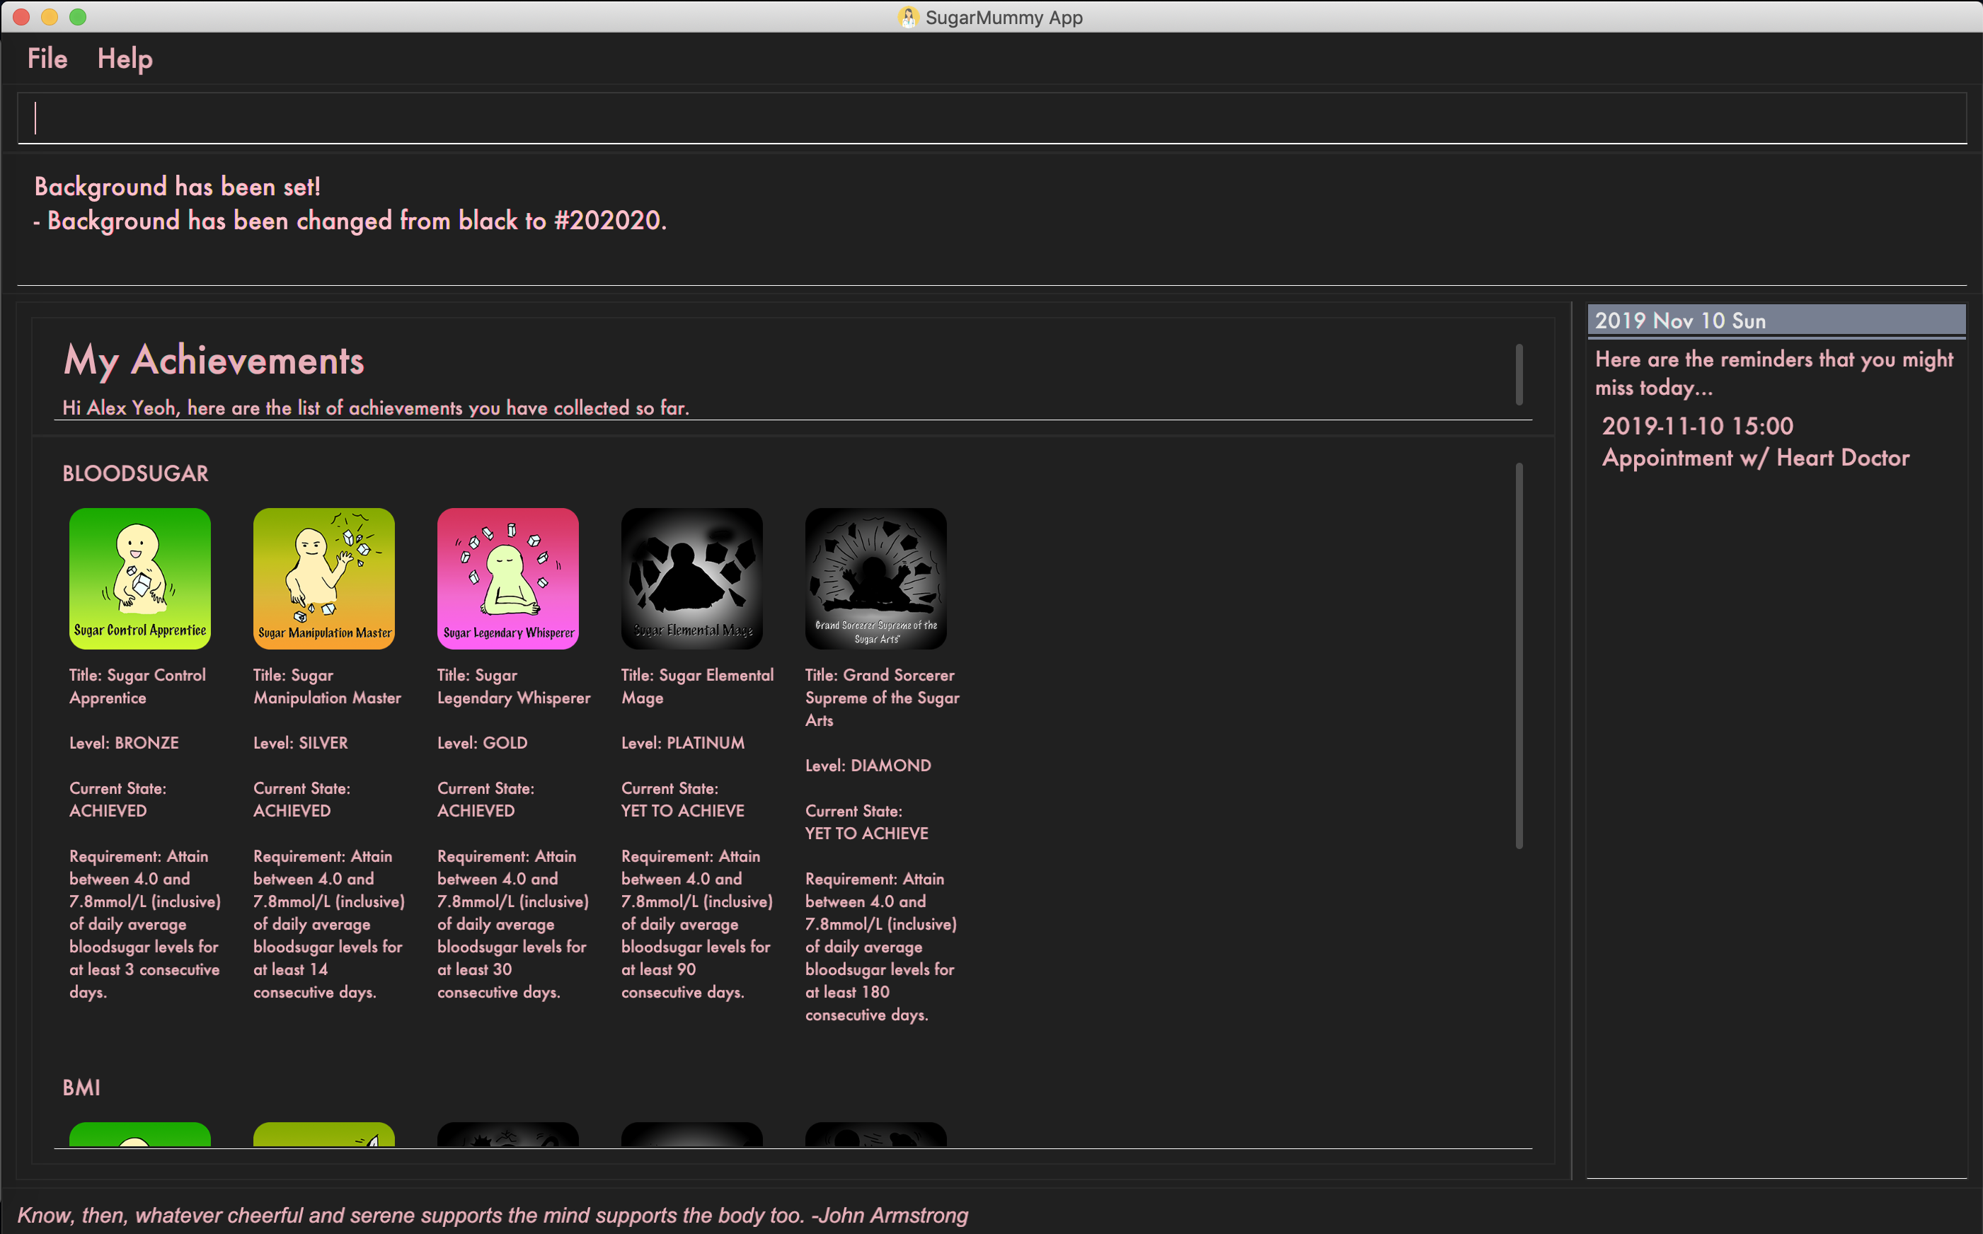
Task: Click the SugarMummy app icon in title bar
Action: coord(907,17)
